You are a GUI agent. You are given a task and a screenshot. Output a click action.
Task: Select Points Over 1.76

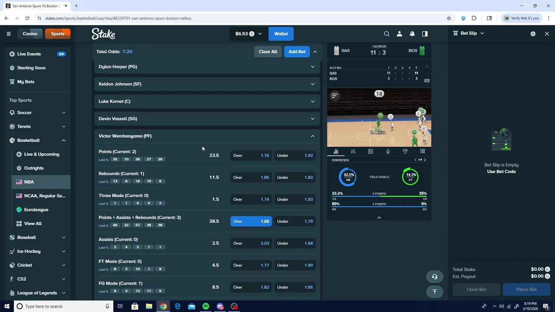(251, 156)
